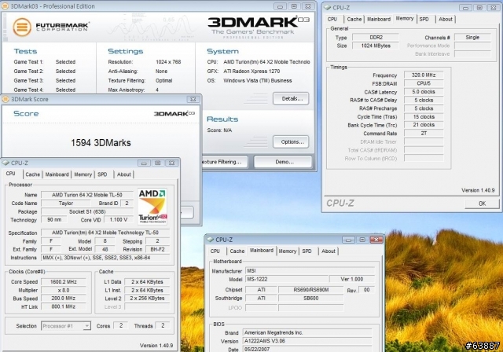The height and width of the screenshot is (352, 503).
Task: Click the Package Socket S1 (638) field
Action: click(x=87, y=211)
